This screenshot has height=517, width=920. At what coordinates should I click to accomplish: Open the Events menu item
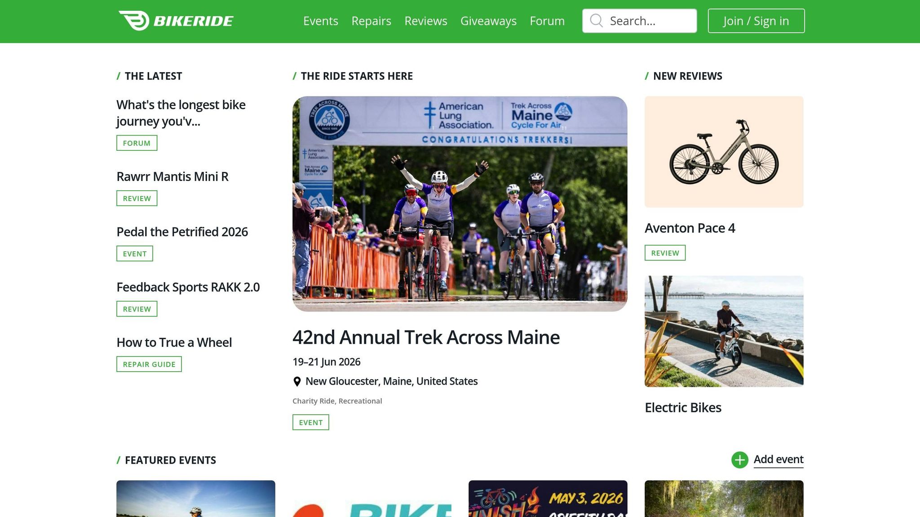coord(321,21)
